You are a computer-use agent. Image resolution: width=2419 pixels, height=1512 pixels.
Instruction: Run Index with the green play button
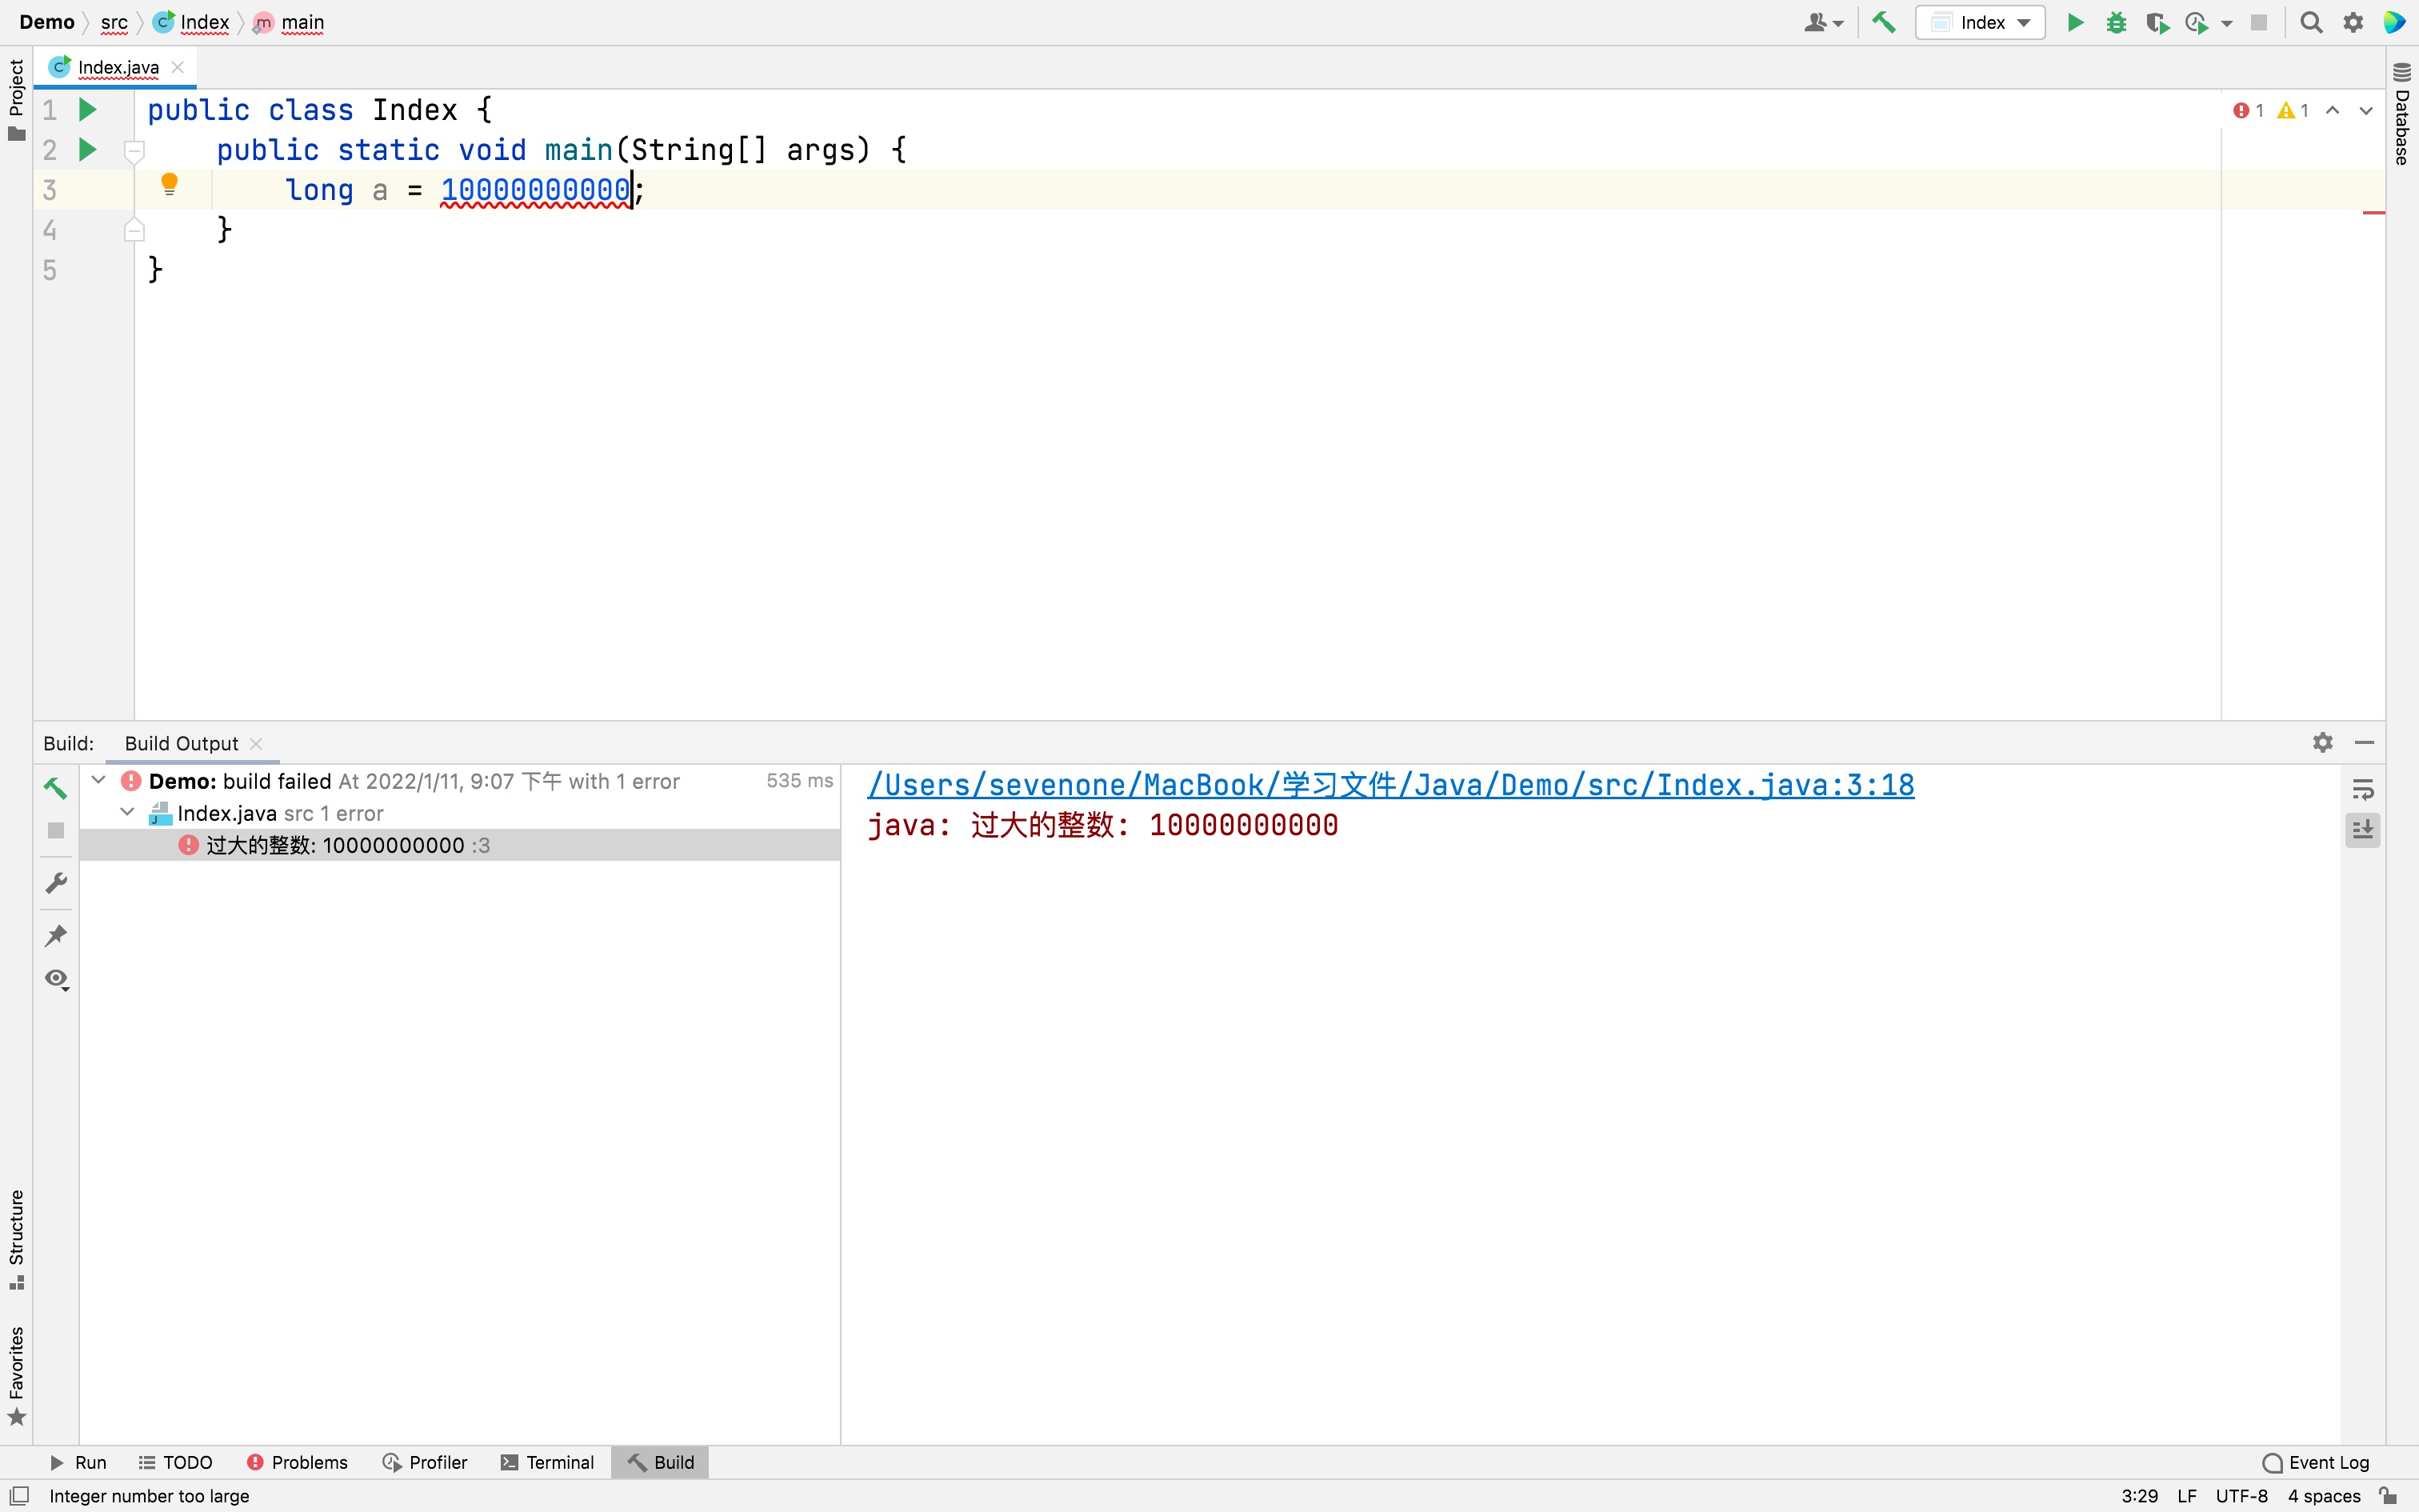point(2075,22)
